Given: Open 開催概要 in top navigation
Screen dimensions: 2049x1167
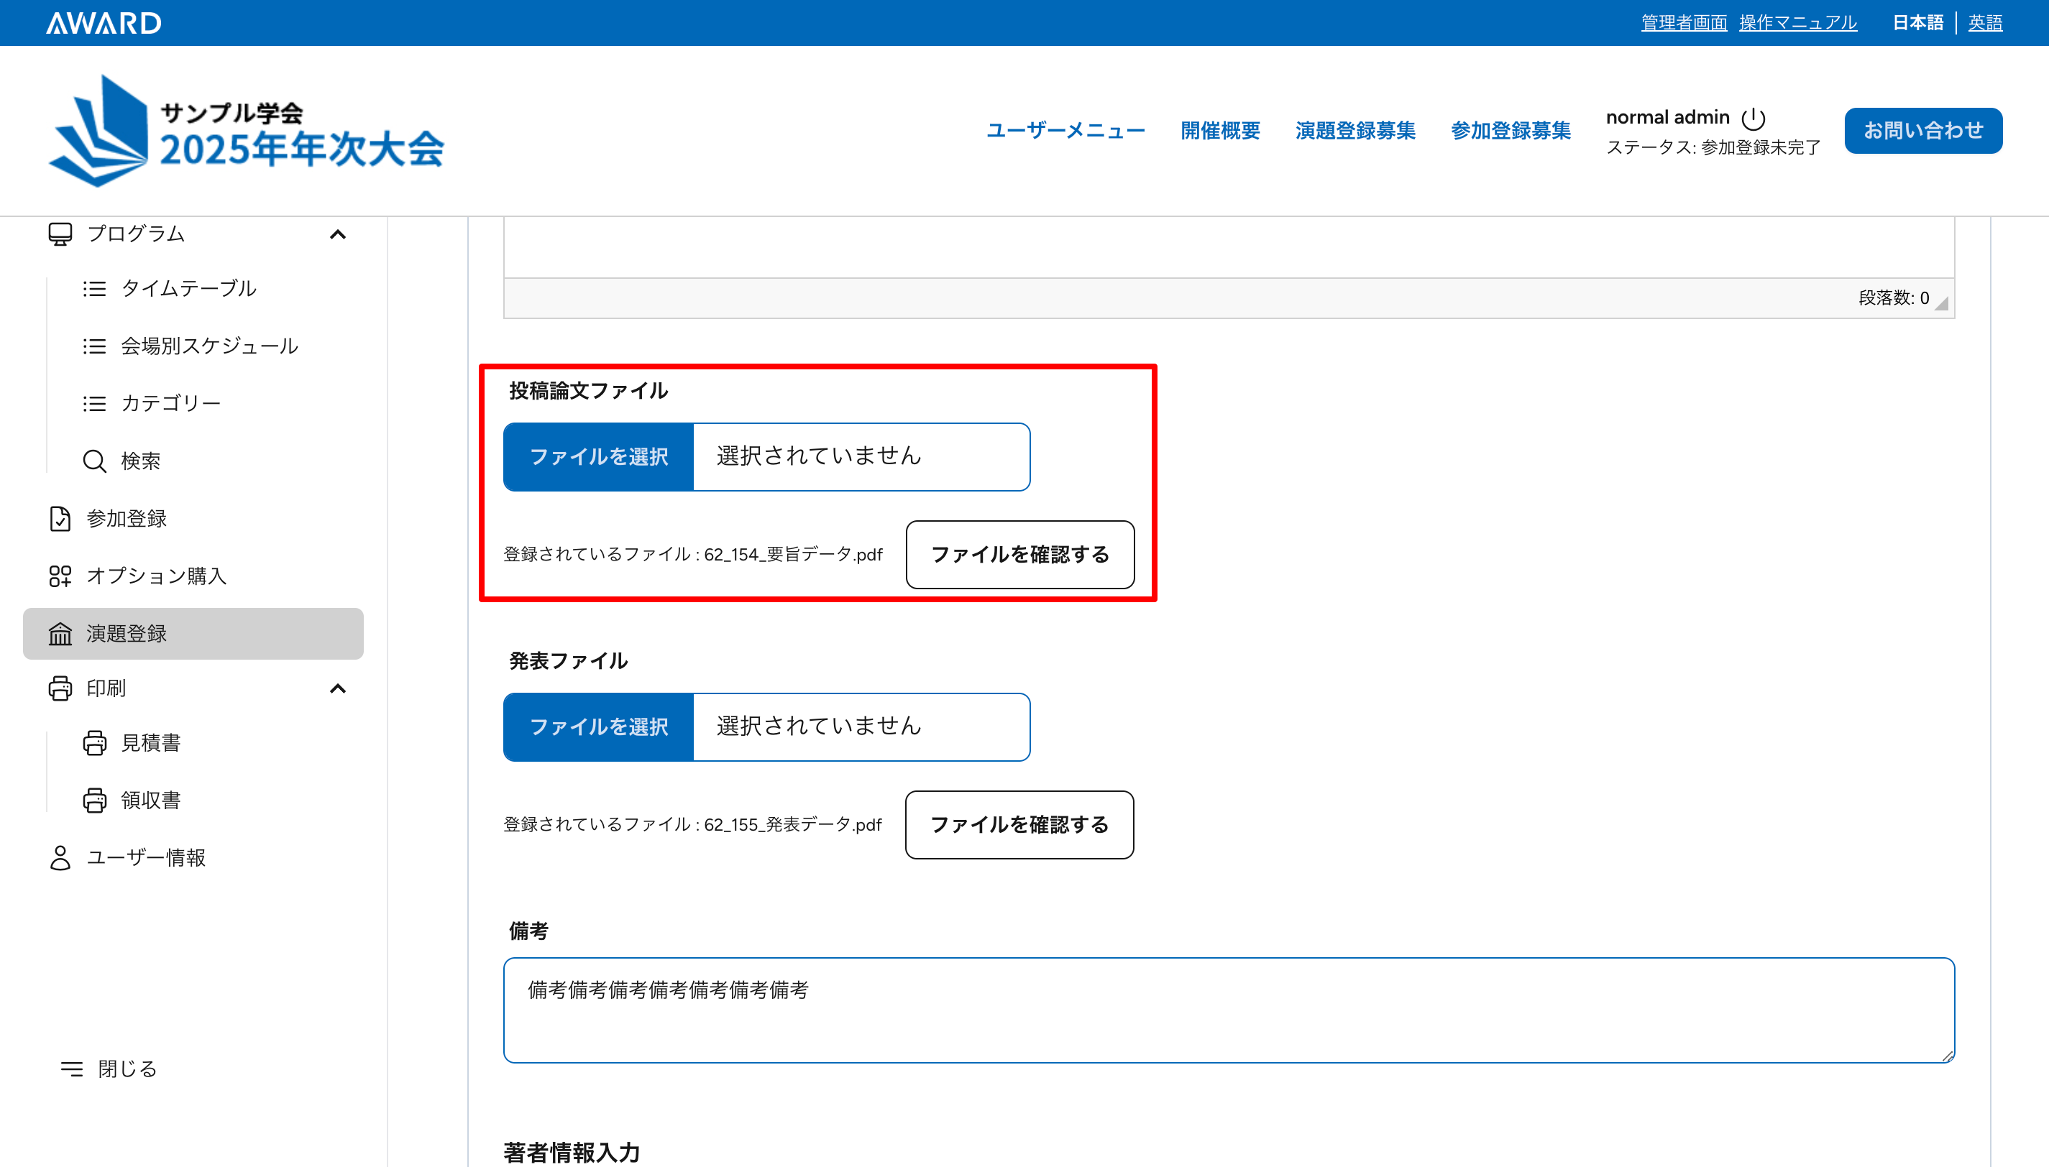Looking at the screenshot, I should click(1220, 131).
